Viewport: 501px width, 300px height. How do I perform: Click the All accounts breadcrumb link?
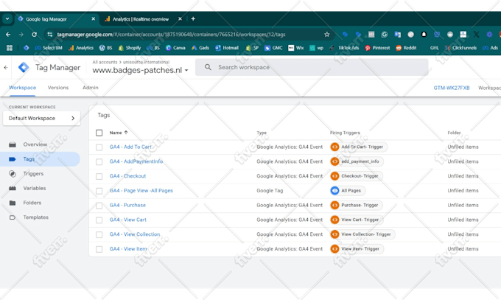pyautogui.click(x=105, y=62)
